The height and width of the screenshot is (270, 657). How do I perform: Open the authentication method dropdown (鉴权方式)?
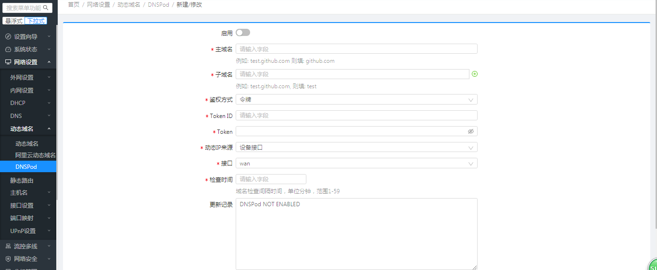(356, 100)
